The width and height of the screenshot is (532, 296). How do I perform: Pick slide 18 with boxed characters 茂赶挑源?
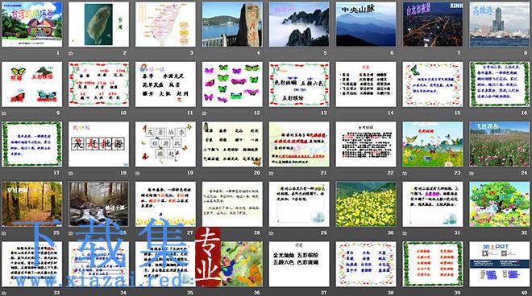[98, 144]
